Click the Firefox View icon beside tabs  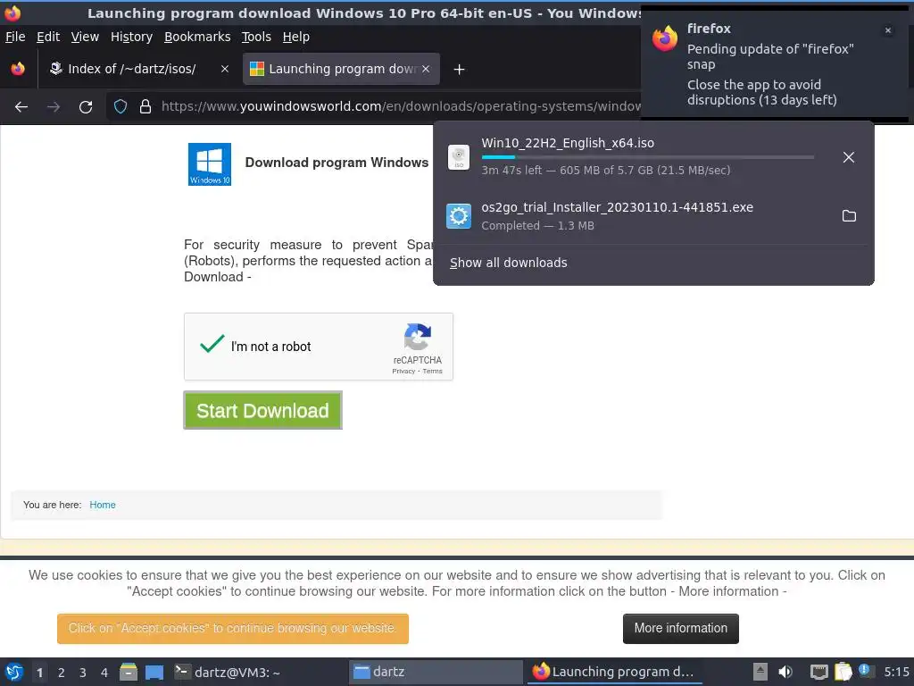pyautogui.click(x=18, y=69)
